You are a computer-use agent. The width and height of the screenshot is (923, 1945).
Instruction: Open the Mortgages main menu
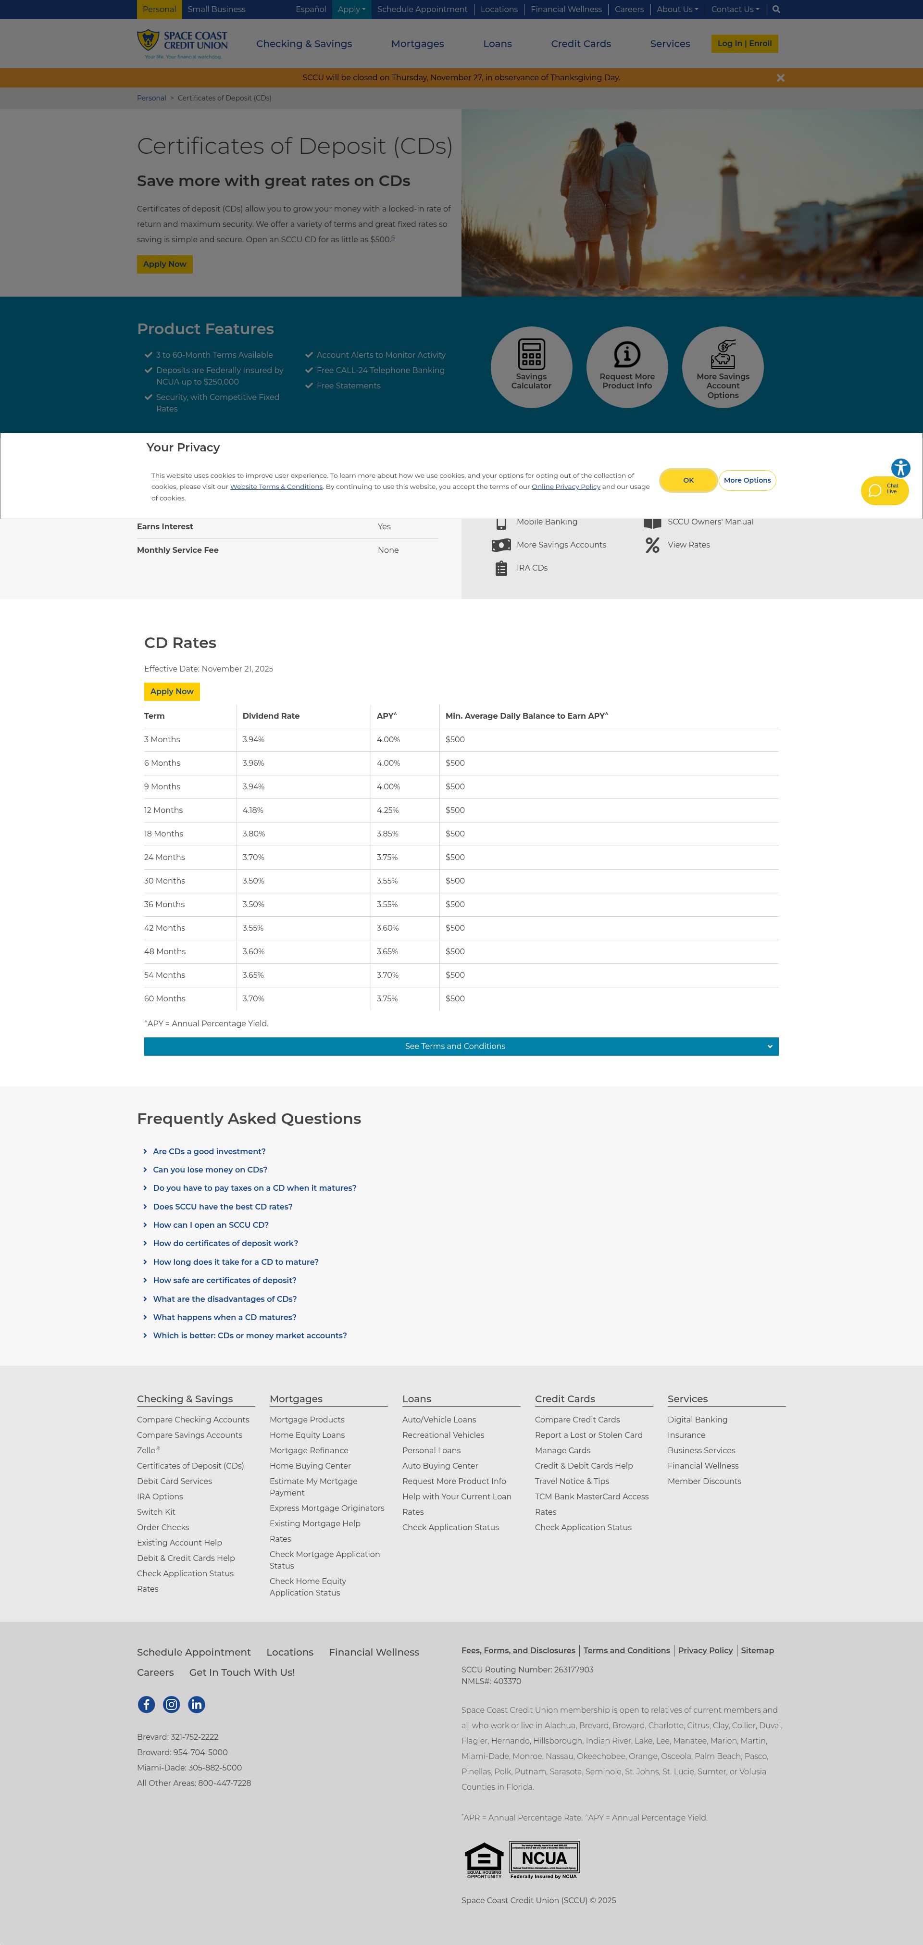pos(418,44)
